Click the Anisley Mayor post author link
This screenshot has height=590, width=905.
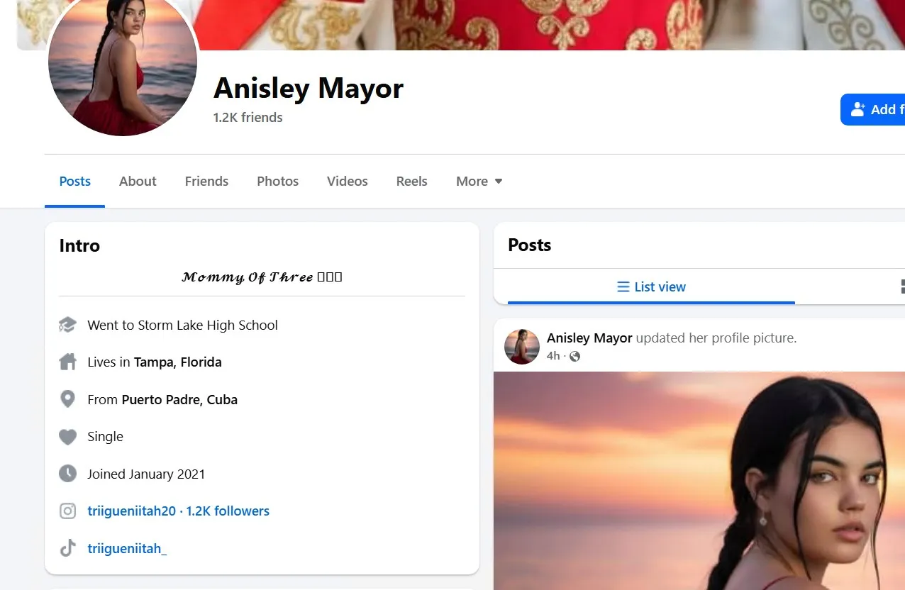[589, 338]
